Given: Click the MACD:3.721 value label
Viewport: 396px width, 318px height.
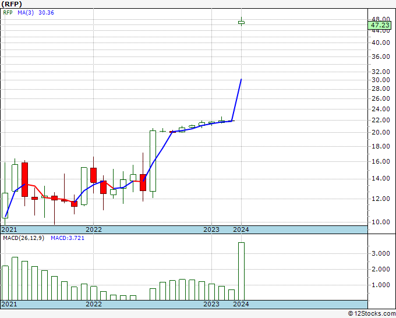Looking at the screenshot, I should 68,238.
